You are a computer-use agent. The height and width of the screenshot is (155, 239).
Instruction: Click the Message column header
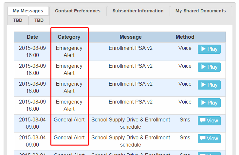pos(131,37)
